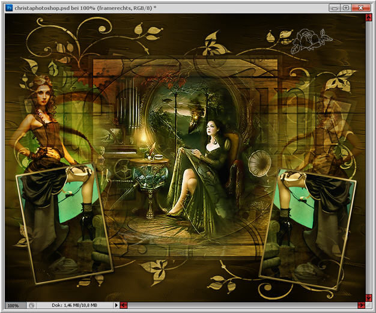This screenshot has height=313, width=376.
Task: Close the christaphotoshop.psd document window
Action: click(360, 8)
